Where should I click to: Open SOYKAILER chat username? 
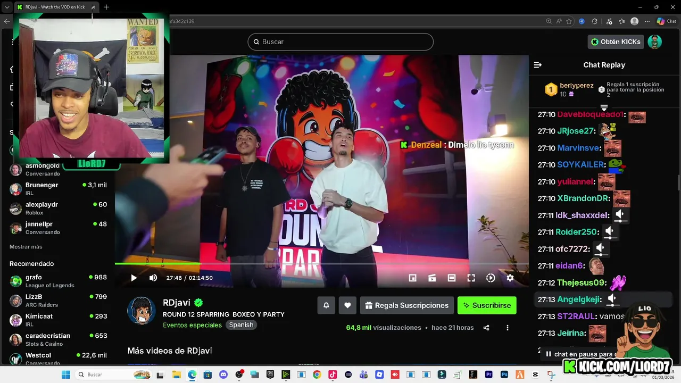click(582, 165)
